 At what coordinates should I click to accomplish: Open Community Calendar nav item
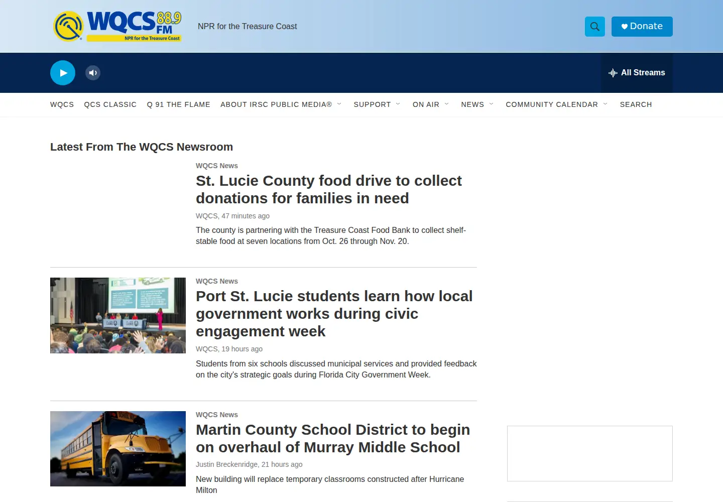(552, 104)
